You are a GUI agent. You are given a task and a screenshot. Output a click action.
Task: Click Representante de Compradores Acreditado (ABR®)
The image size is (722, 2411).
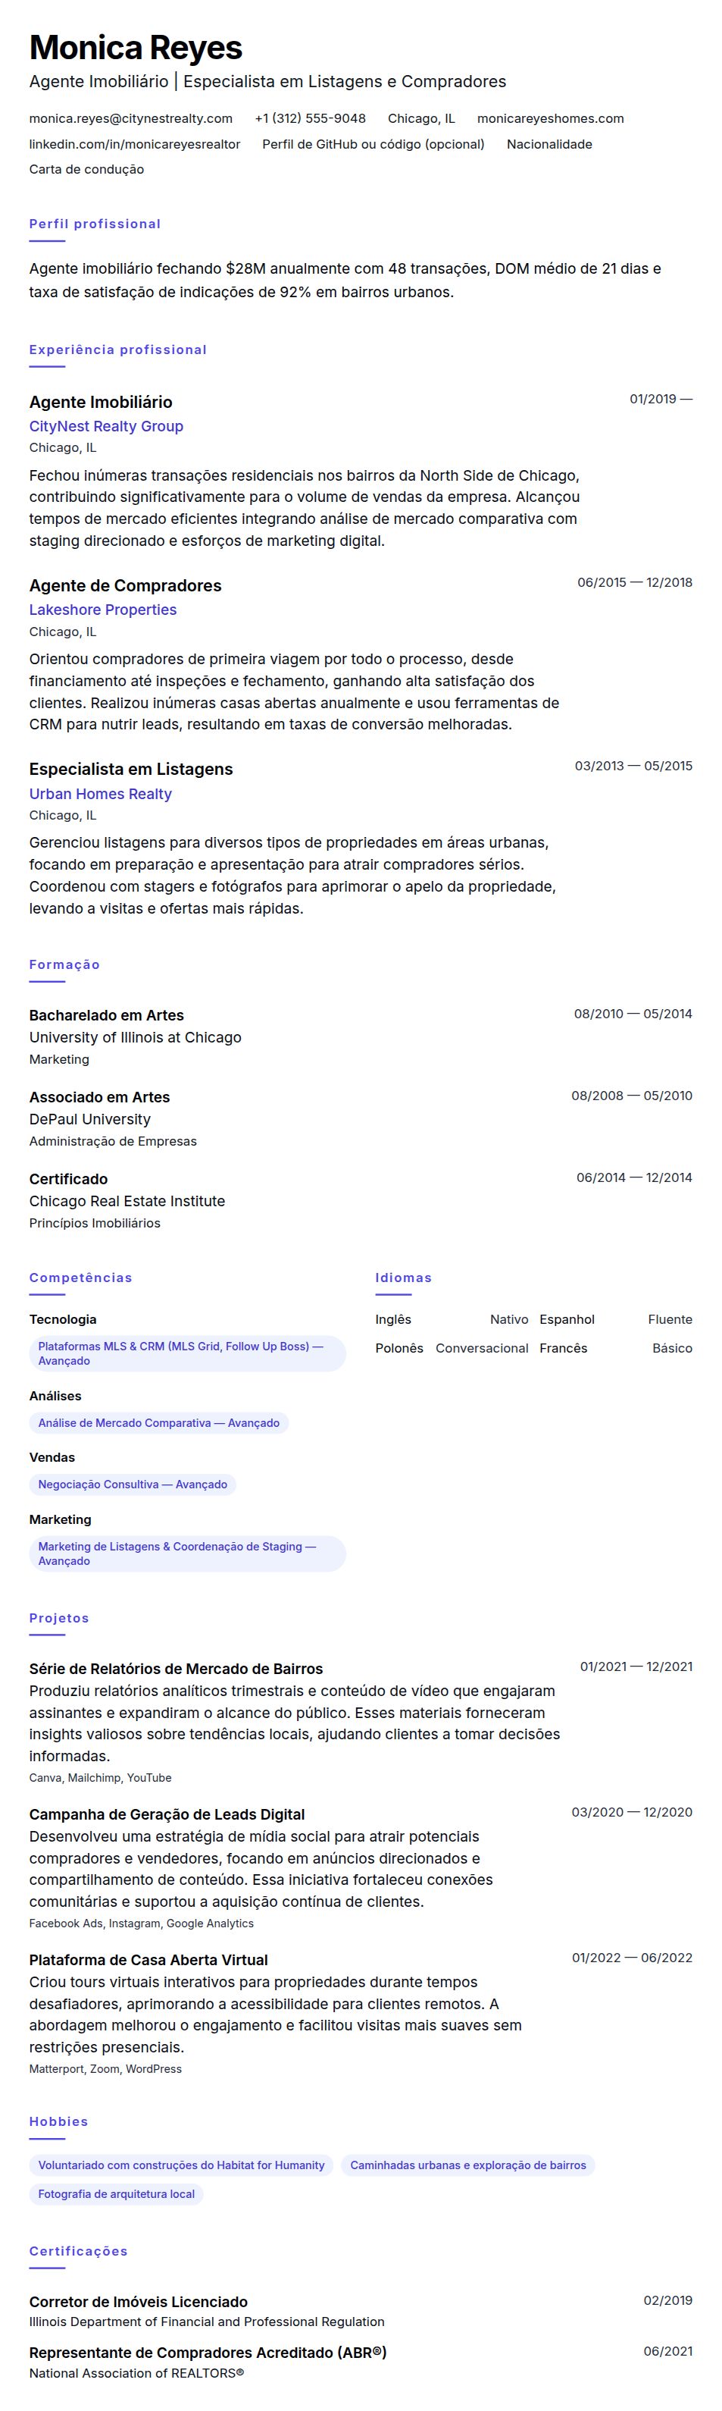pos(208,2352)
